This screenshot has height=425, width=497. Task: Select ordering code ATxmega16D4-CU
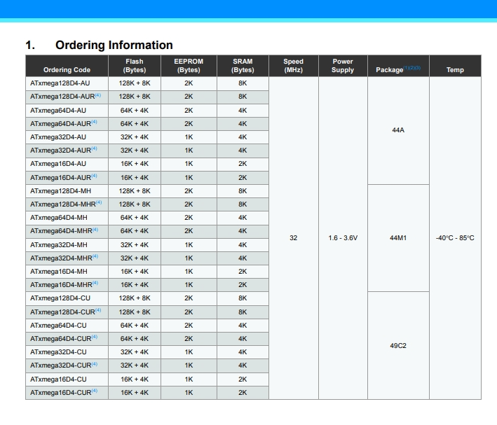[58, 379]
